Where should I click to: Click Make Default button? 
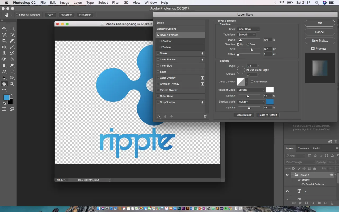244,115
